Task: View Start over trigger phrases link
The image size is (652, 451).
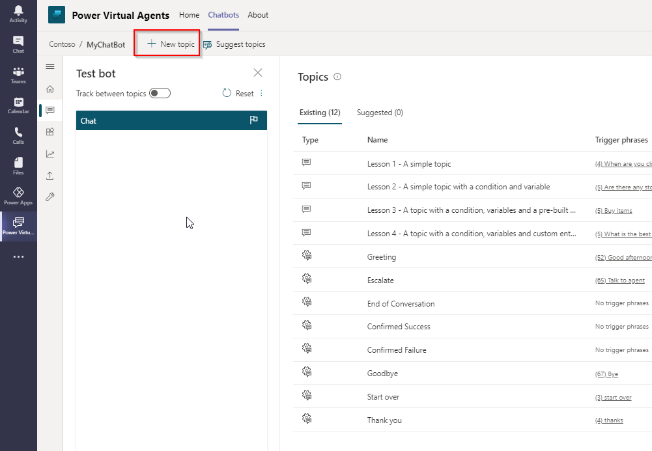Action: click(613, 398)
